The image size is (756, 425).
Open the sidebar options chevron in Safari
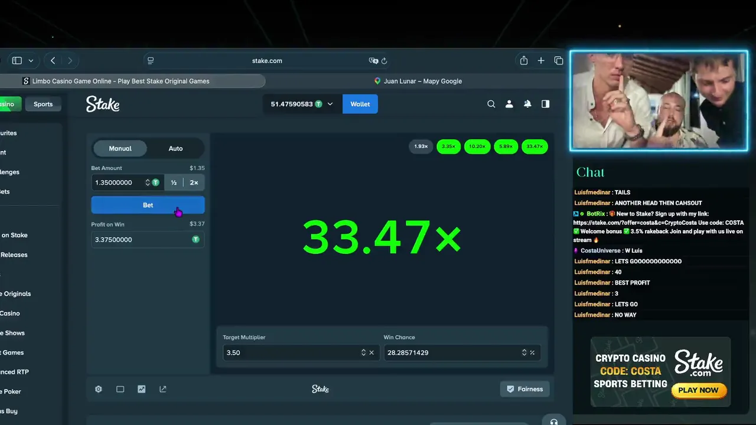[x=31, y=60]
